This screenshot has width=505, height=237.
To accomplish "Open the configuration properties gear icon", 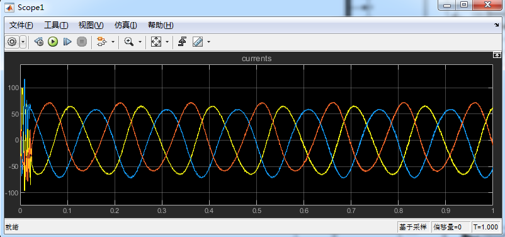I will click(x=12, y=42).
